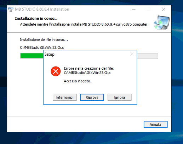
Task: Click the 'Installazione in corso...' heading
Action: pyautogui.click(x=36, y=18)
